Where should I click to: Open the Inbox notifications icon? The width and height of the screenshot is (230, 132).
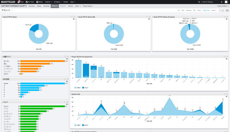[x=19, y=2]
